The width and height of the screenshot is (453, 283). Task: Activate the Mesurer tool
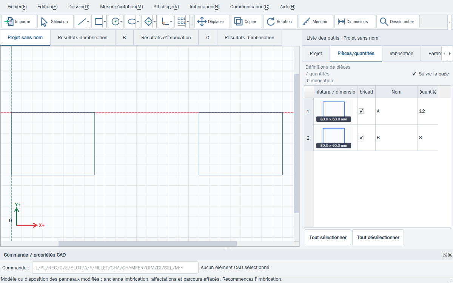tap(316, 22)
